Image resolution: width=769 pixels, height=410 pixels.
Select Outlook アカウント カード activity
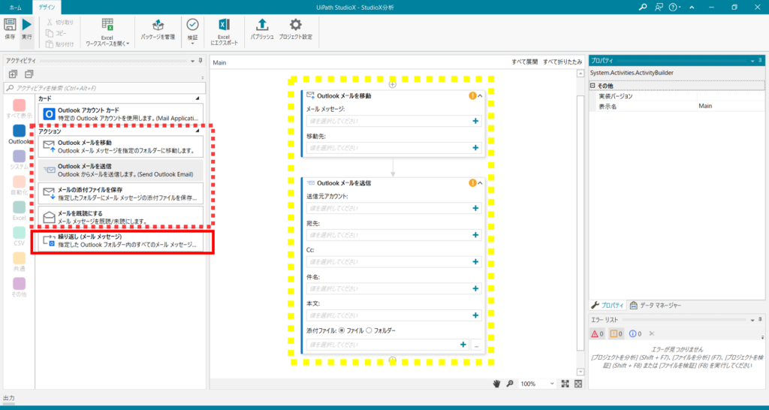click(121, 114)
